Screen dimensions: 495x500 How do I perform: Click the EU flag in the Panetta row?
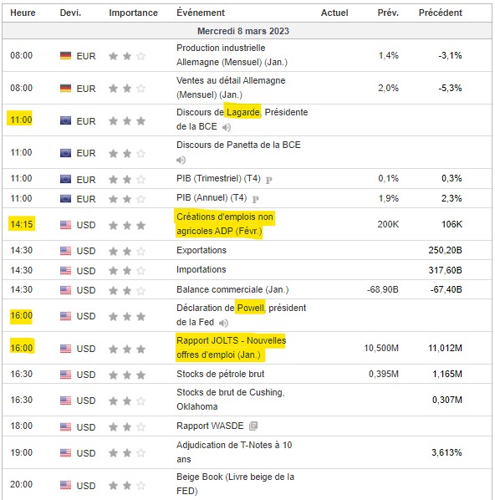(x=66, y=153)
